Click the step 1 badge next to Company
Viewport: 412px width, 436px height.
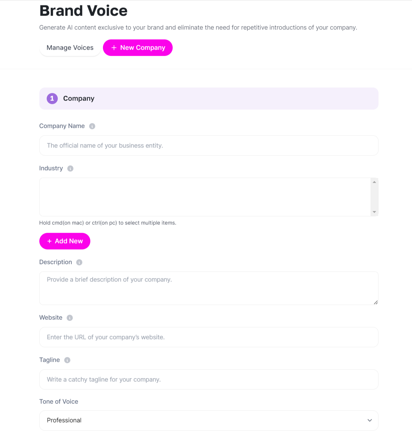click(52, 98)
